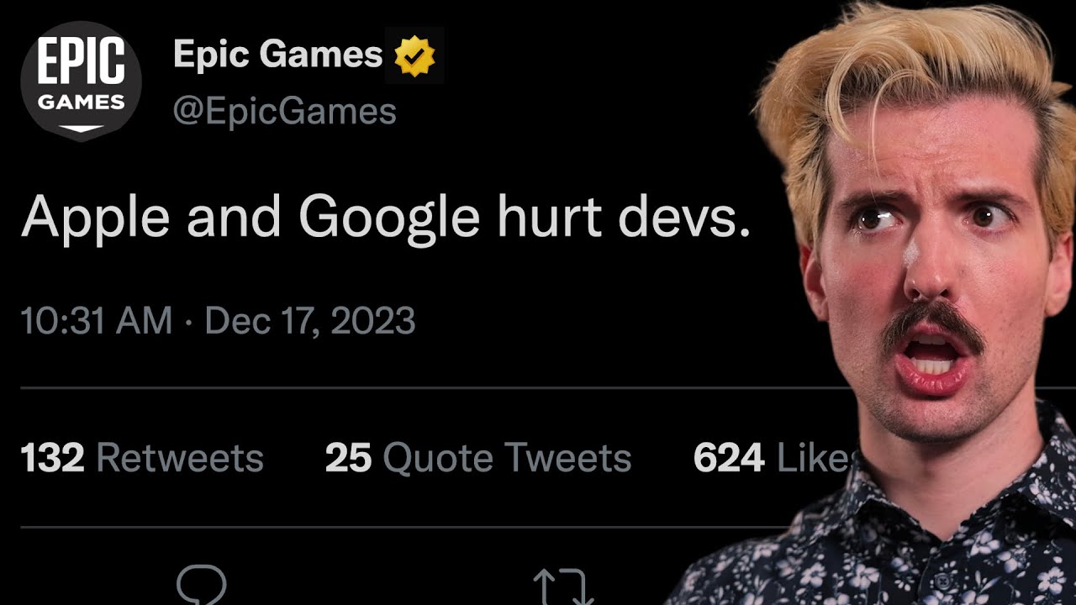Click the gold verified checkmark badge

tap(414, 56)
